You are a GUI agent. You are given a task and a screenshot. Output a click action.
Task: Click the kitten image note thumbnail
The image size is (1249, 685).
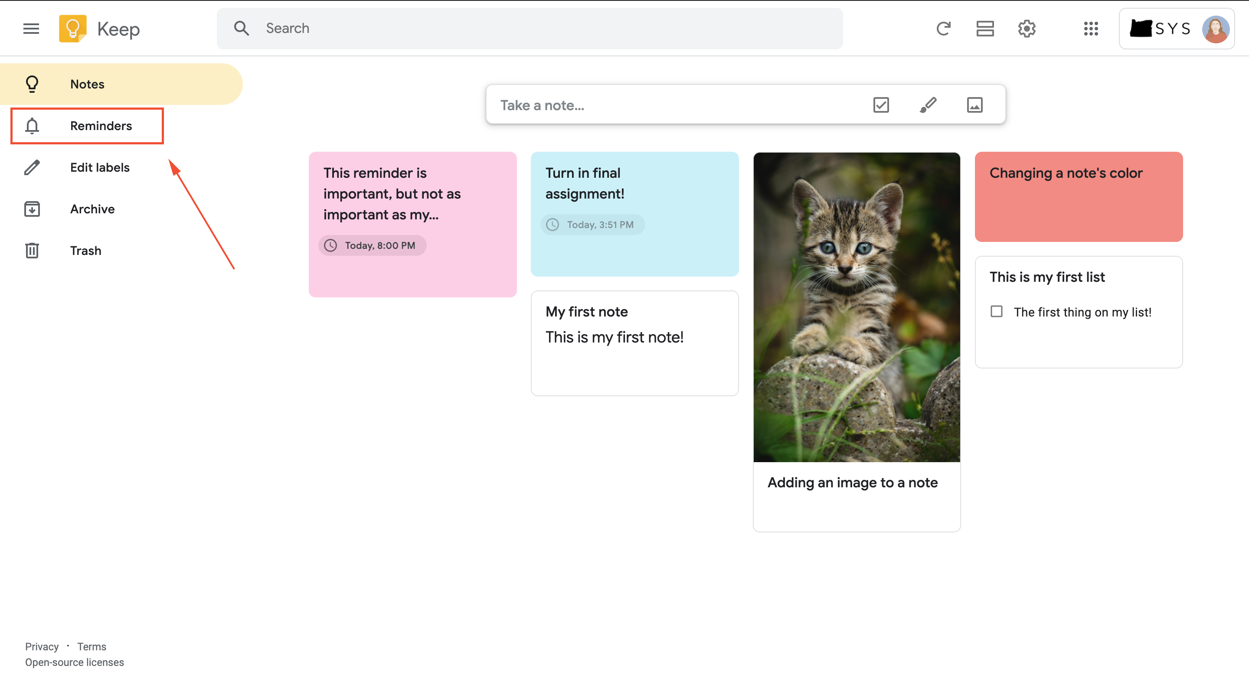point(856,307)
